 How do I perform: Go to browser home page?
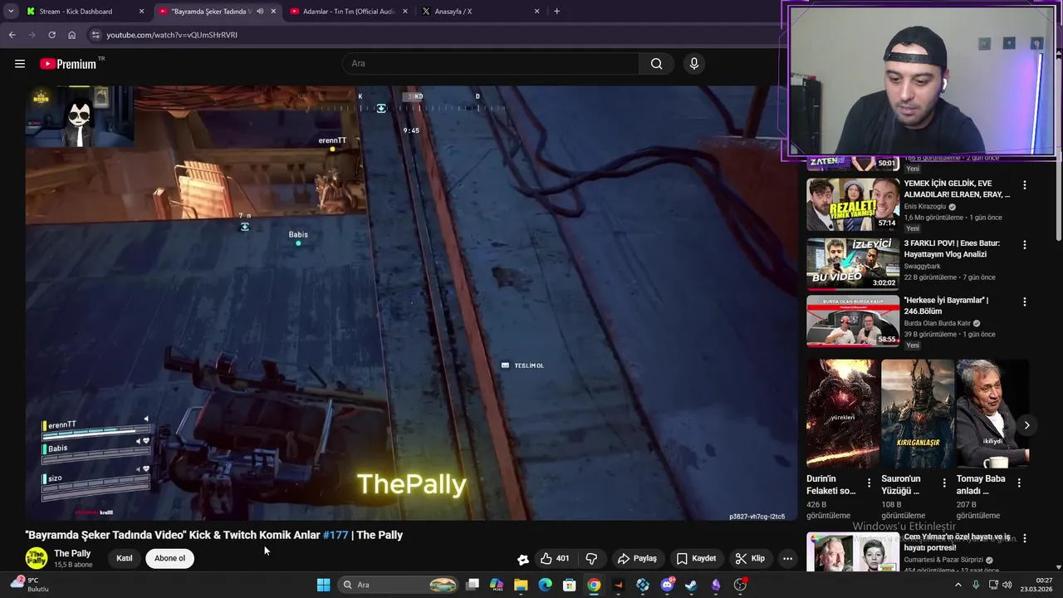(71, 35)
